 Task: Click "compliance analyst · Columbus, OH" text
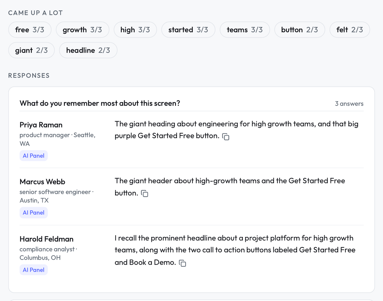point(48,253)
